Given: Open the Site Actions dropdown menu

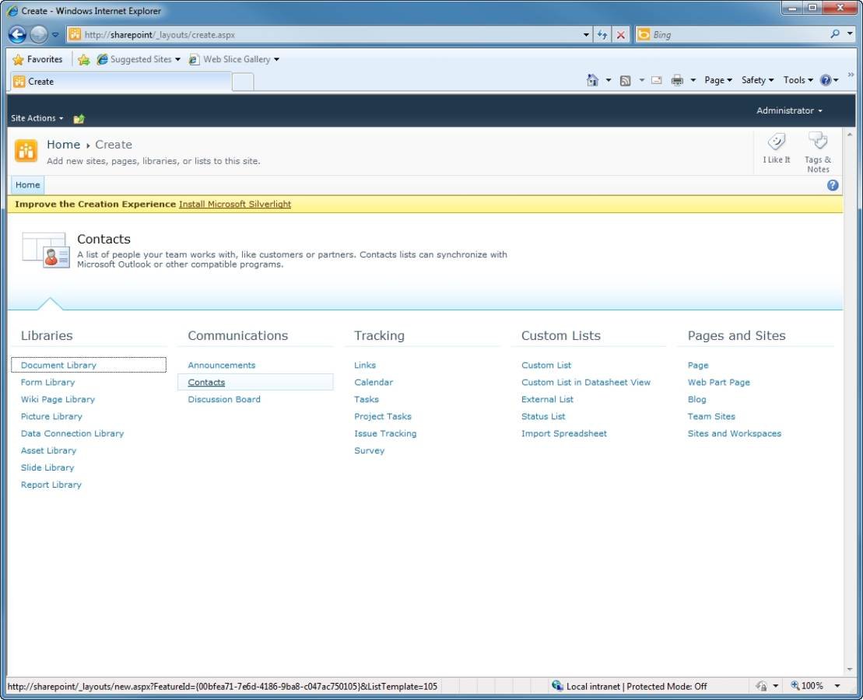Looking at the screenshot, I should [x=37, y=118].
